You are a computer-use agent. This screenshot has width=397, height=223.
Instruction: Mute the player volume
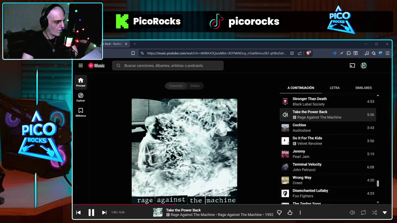[352, 212]
